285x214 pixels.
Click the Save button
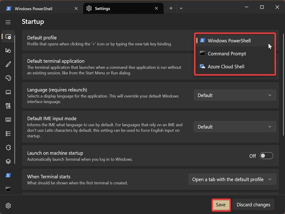[221, 205]
